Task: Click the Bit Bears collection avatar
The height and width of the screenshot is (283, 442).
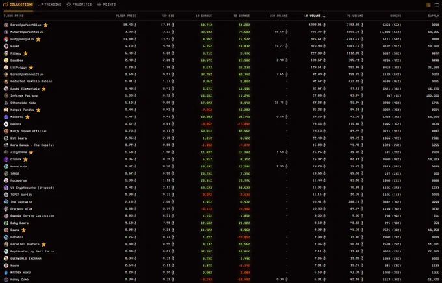Action: coord(6,138)
